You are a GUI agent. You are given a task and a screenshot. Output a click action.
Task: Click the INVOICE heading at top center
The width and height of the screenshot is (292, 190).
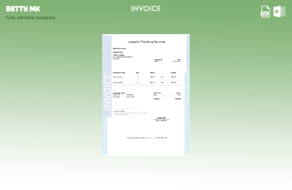click(146, 9)
